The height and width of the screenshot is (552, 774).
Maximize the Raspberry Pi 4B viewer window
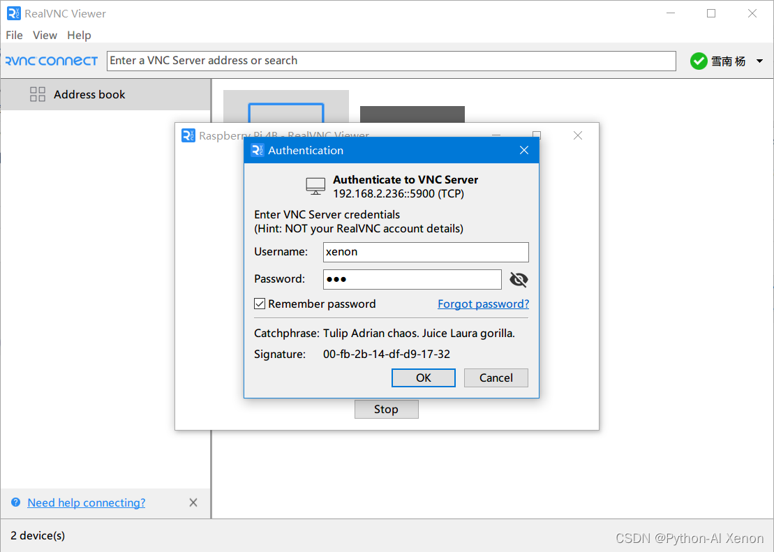tap(537, 134)
